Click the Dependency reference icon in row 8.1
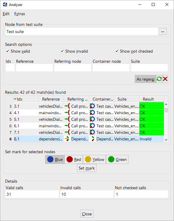Viewport: 174px width, 221px height. [x=67, y=139]
